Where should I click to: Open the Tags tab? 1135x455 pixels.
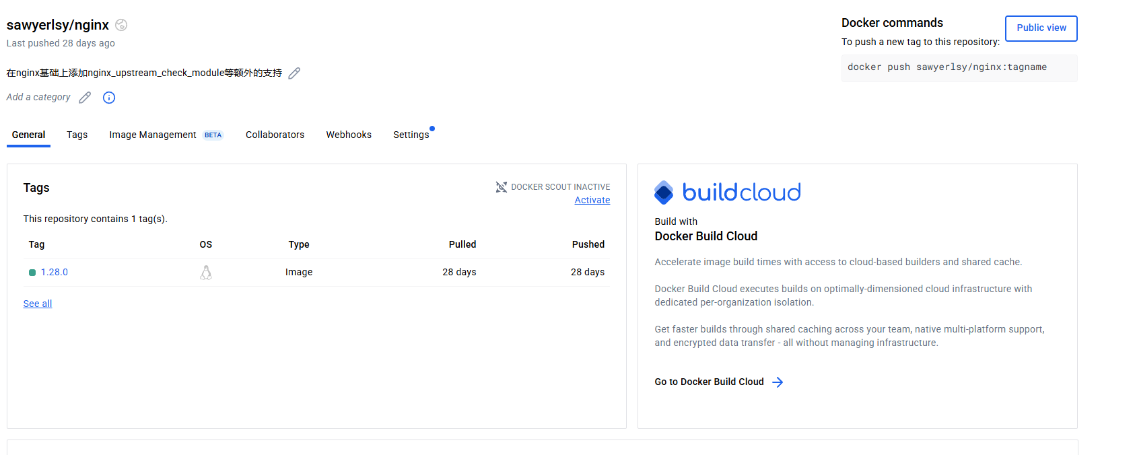click(77, 135)
